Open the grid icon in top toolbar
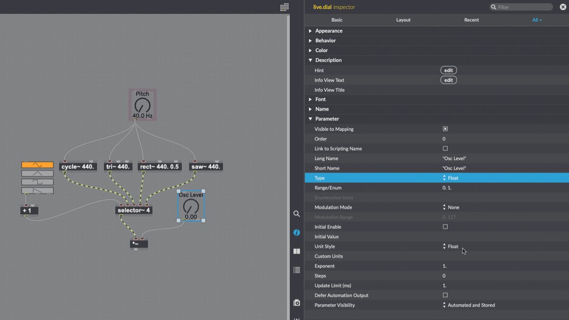 tap(284, 7)
